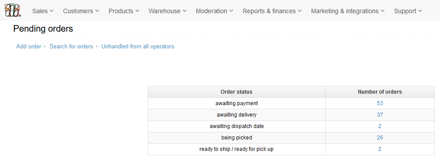Open the Products menu

click(x=124, y=11)
